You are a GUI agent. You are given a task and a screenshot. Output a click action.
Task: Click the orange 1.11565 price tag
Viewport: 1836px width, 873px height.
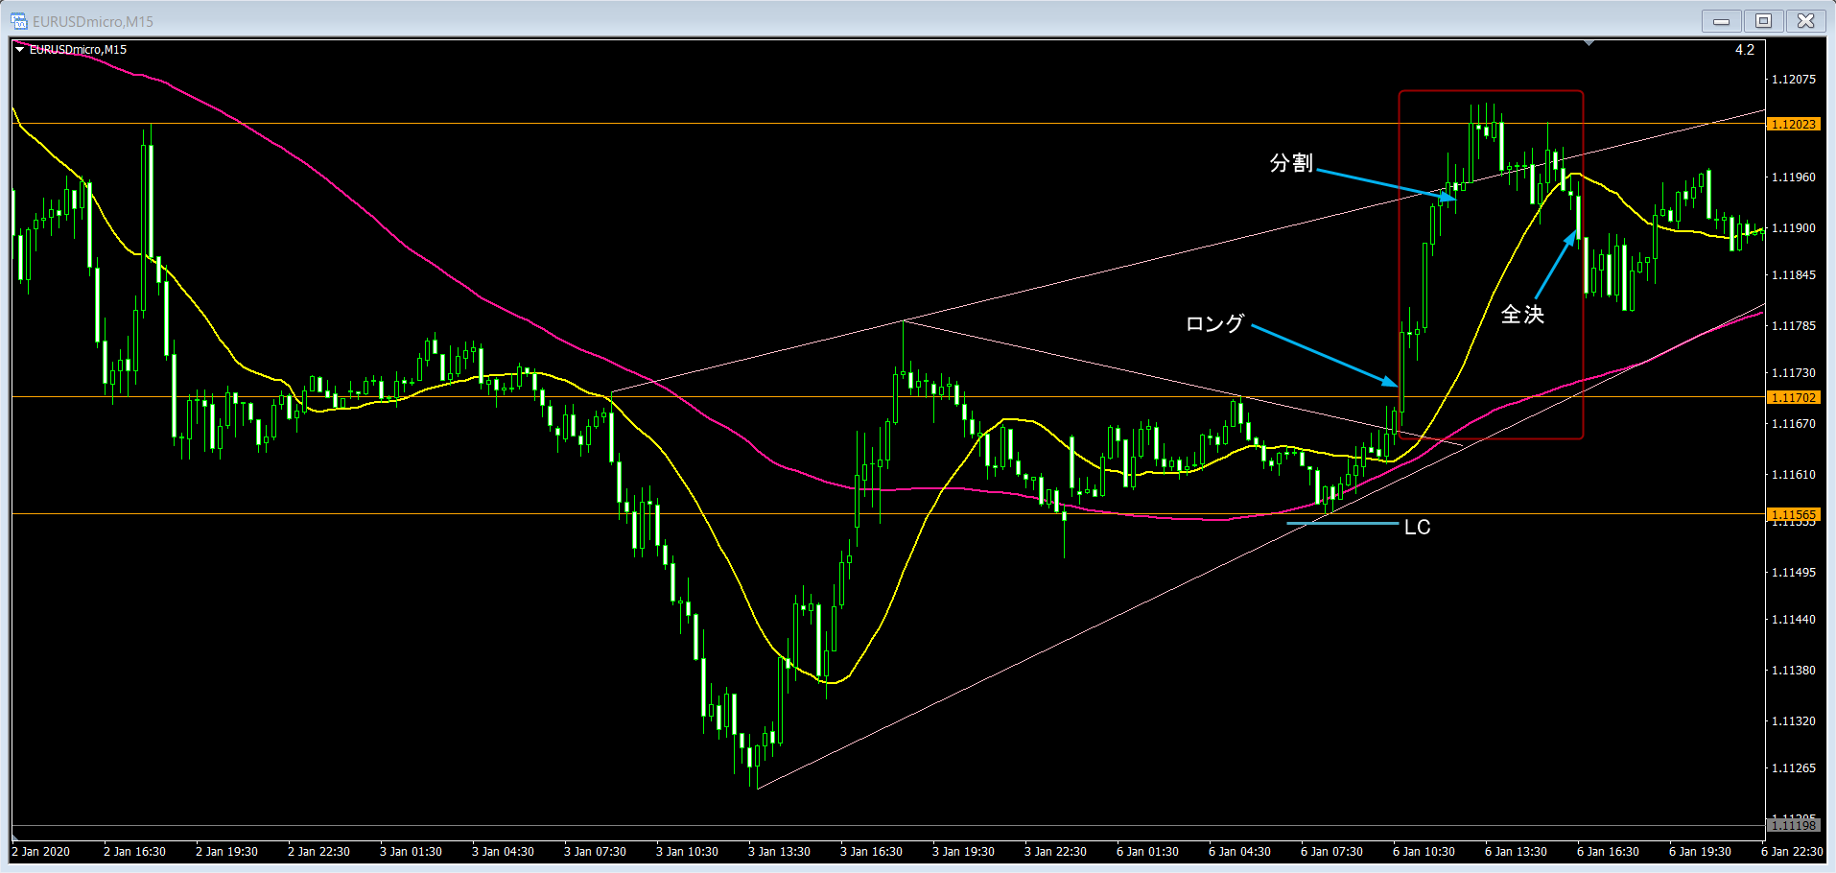[1793, 514]
